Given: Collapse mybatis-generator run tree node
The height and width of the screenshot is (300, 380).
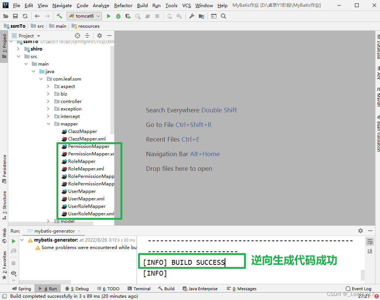Looking at the screenshot, I should (22, 240).
